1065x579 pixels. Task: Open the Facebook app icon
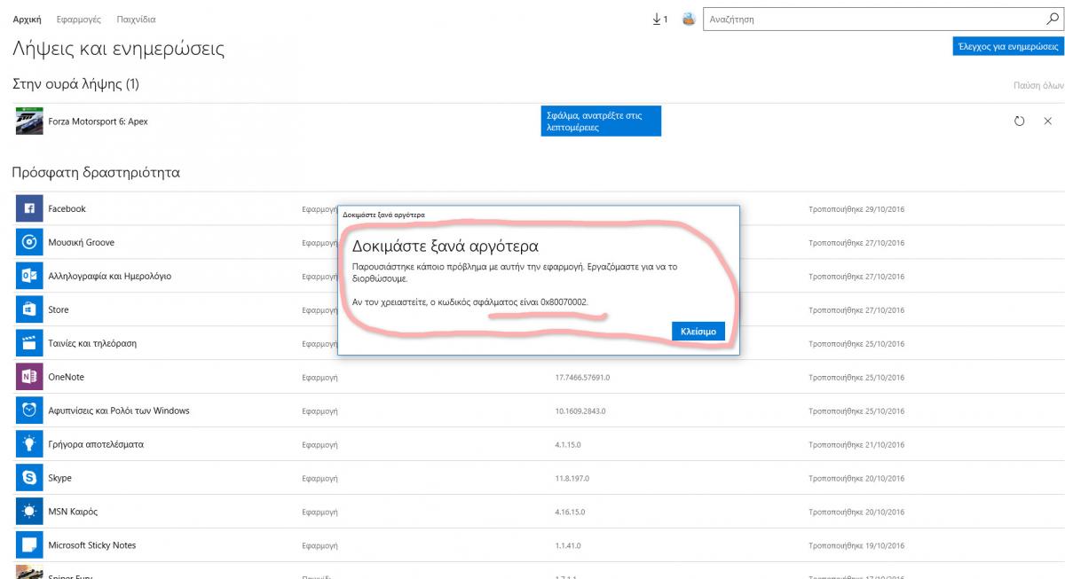29,209
